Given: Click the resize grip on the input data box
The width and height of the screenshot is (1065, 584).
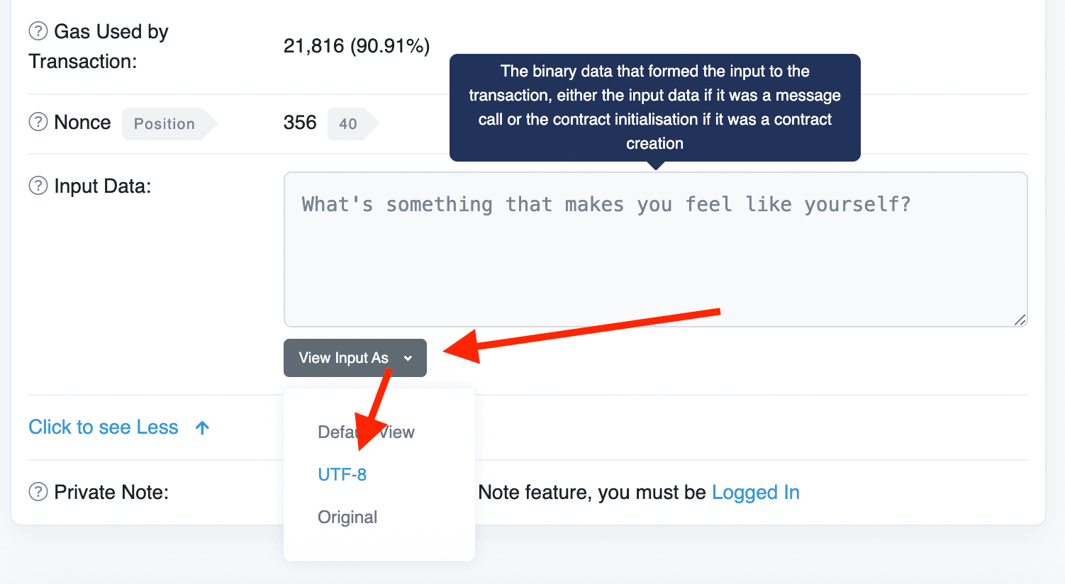Looking at the screenshot, I should point(1020,320).
